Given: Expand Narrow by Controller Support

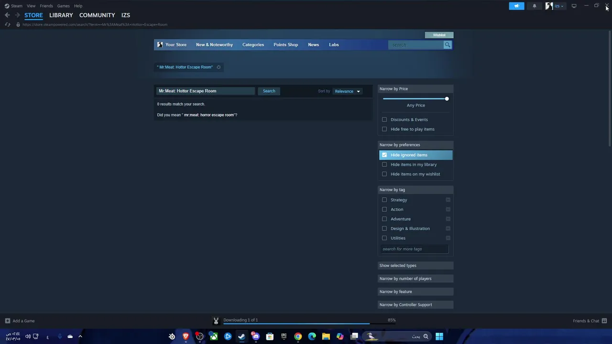Looking at the screenshot, I should coord(415,305).
